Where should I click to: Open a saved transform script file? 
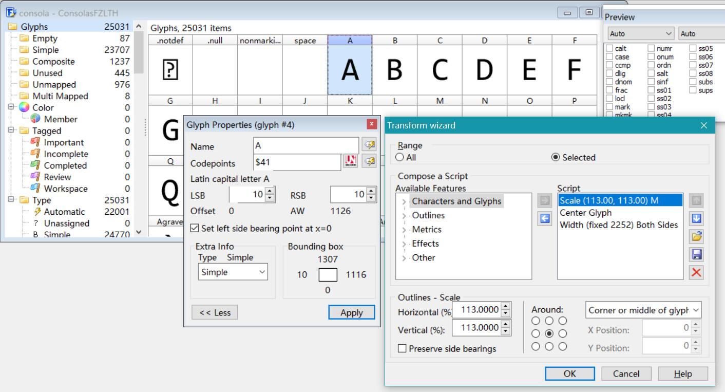click(x=697, y=236)
